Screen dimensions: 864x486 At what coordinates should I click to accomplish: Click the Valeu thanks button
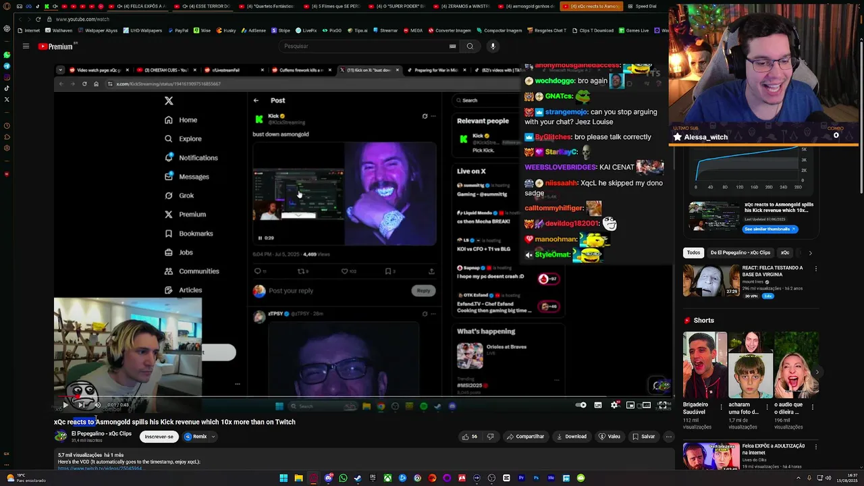610,437
